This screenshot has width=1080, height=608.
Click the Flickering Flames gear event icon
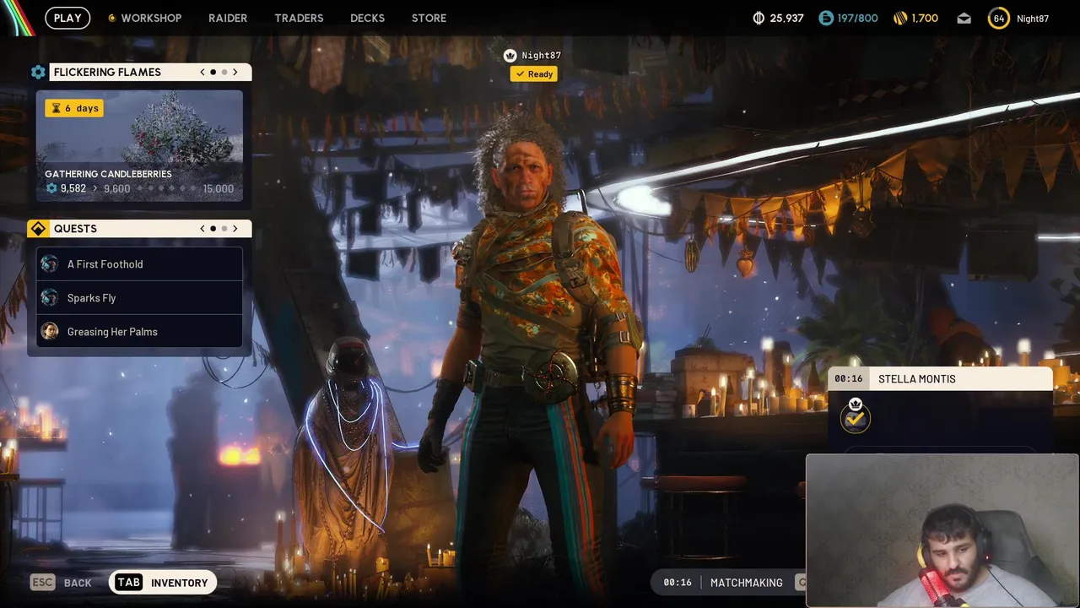38,73
